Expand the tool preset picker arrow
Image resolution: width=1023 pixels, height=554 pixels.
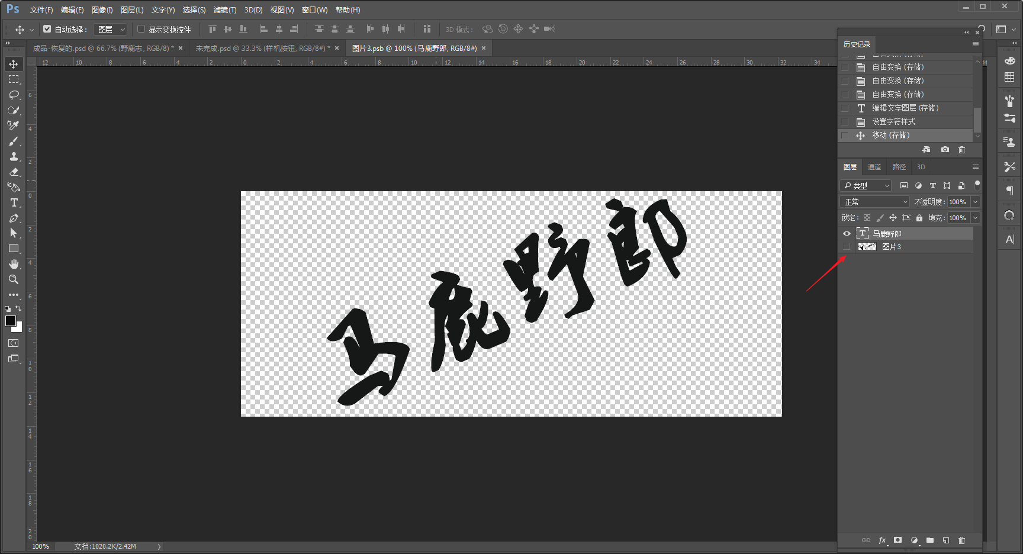pyautogui.click(x=31, y=30)
